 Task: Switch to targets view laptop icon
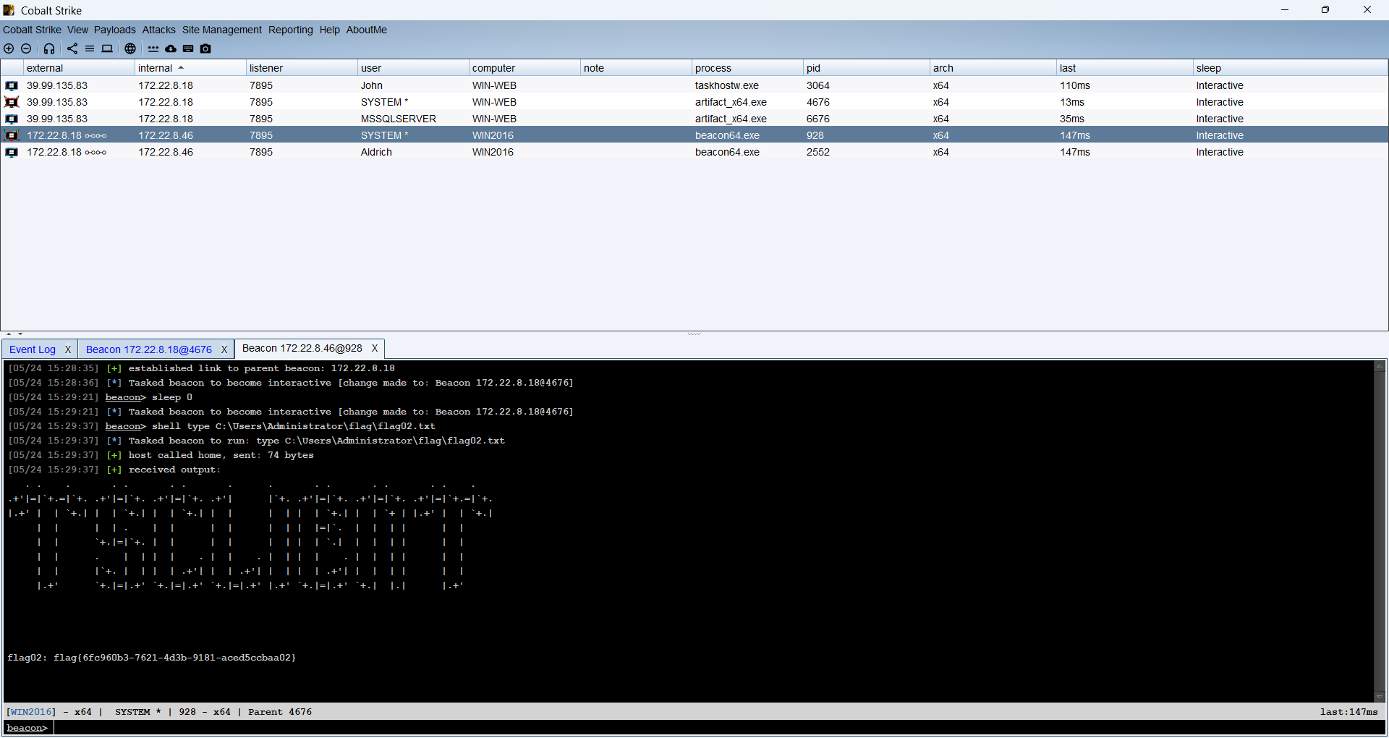107,48
